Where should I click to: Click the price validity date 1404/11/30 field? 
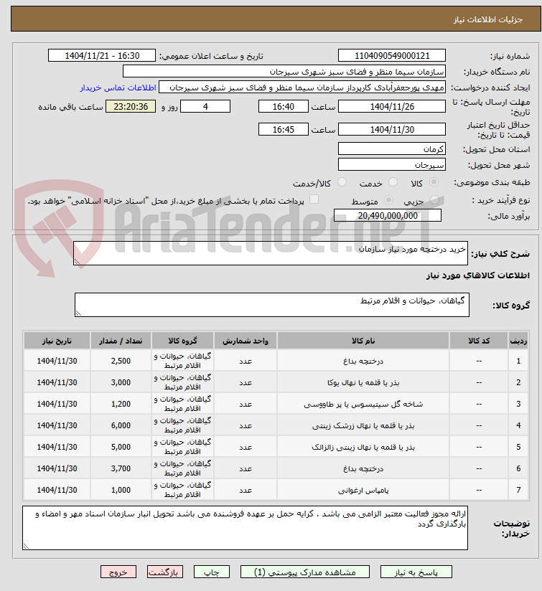click(x=392, y=129)
